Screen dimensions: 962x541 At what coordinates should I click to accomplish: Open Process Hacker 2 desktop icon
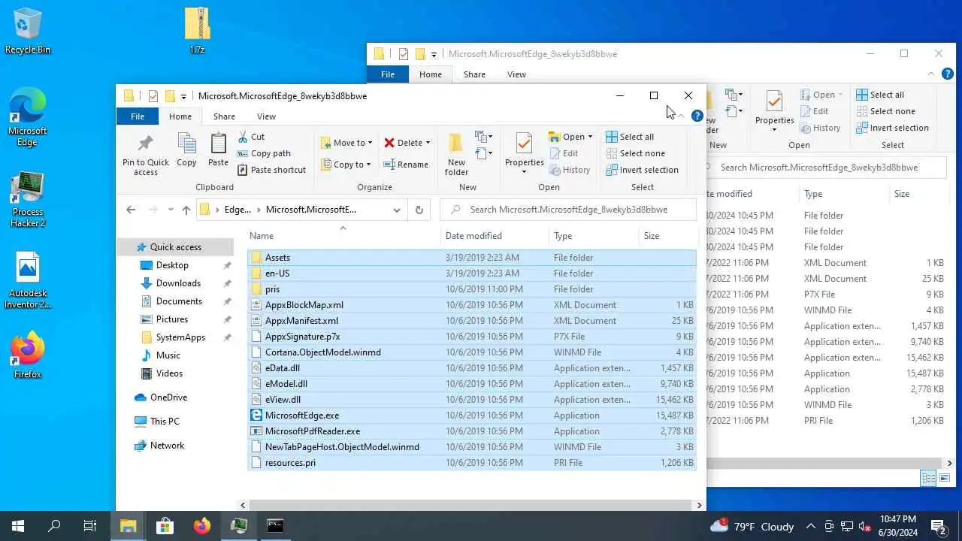point(28,200)
